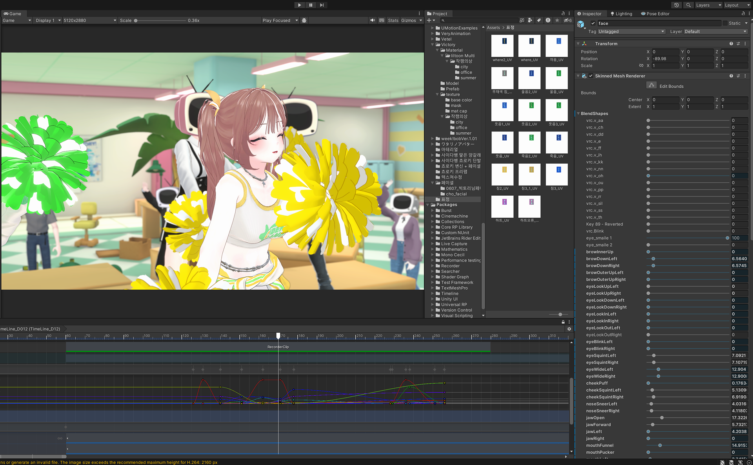Viewport: 753px width, 465px height.
Task: Switch to the Pose Editor tab
Action: 655,14
